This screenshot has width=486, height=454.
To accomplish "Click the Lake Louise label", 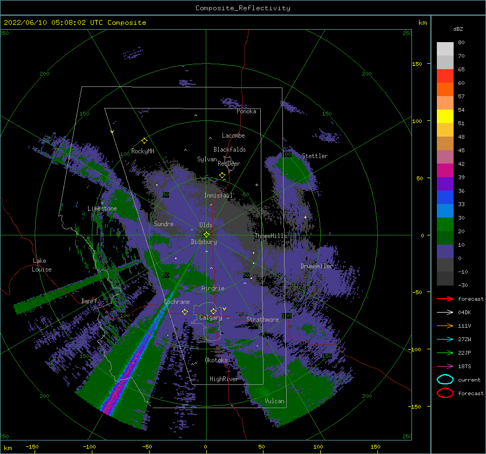I will (x=42, y=265).
